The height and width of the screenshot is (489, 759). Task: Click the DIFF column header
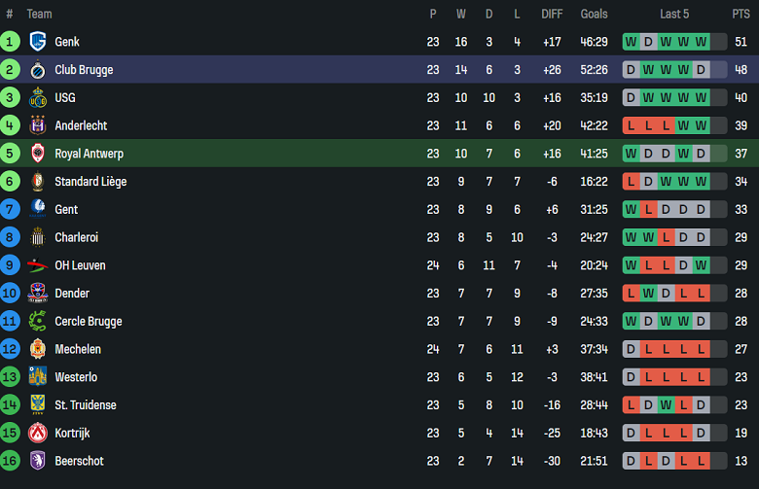tap(552, 14)
